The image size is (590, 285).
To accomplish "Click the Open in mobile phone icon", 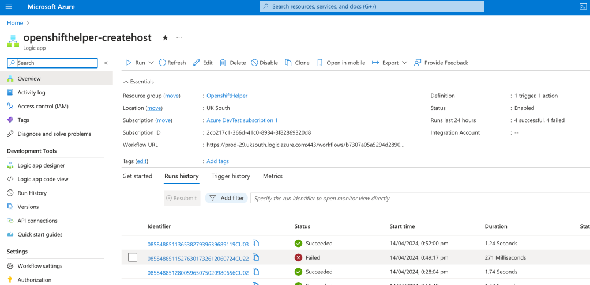I will [320, 63].
